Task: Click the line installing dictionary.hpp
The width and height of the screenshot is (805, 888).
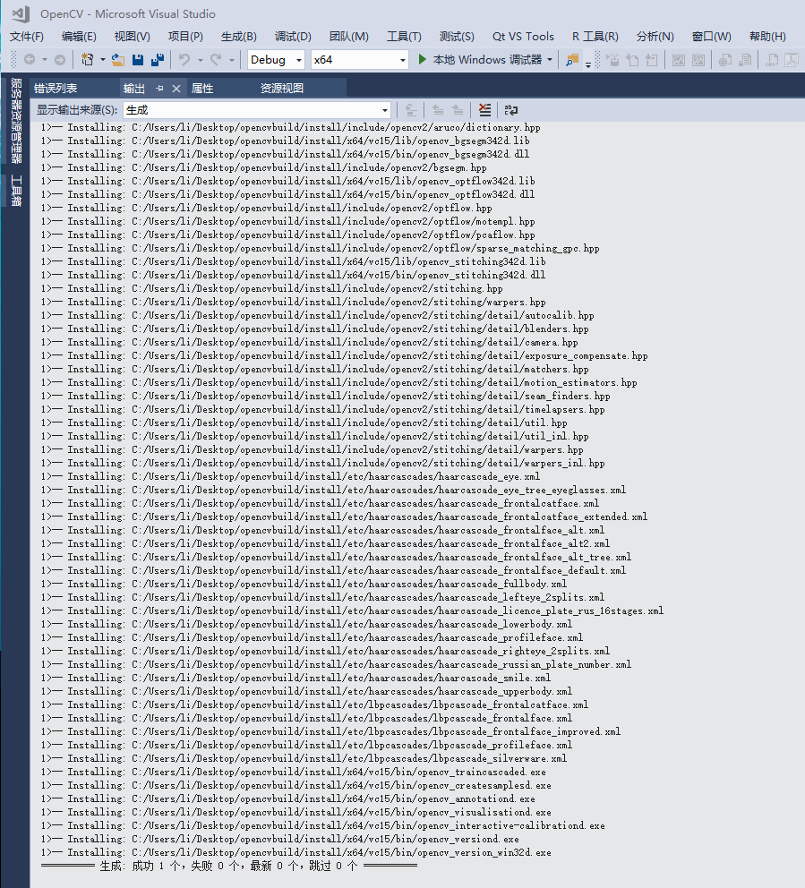Action: pos(291,127)
